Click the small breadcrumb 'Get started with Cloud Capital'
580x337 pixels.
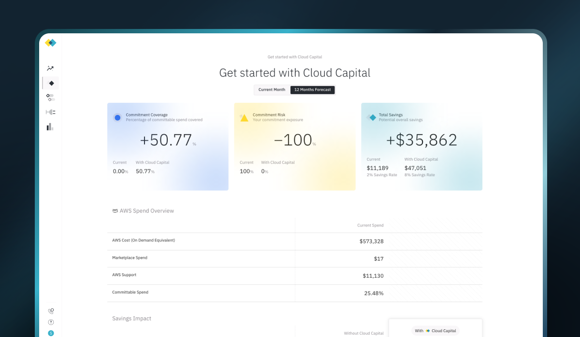point(295,57)
